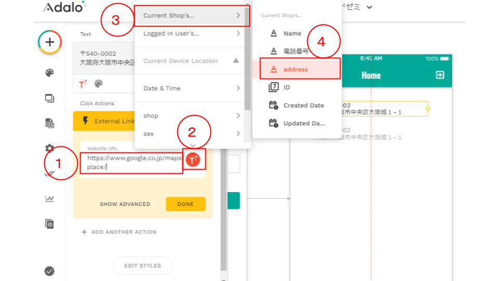
Task: Expand the shop submenu
Action: (190, 116)
